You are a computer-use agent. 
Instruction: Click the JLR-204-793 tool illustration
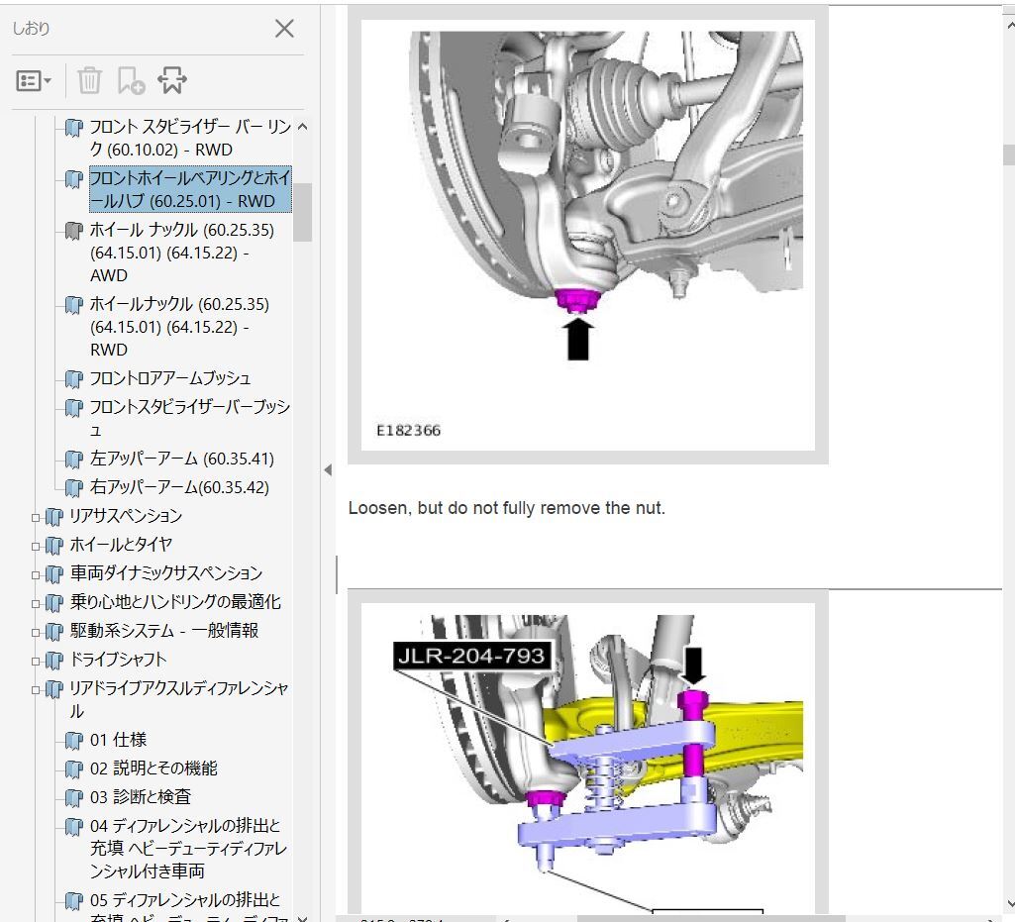point(588,759)
